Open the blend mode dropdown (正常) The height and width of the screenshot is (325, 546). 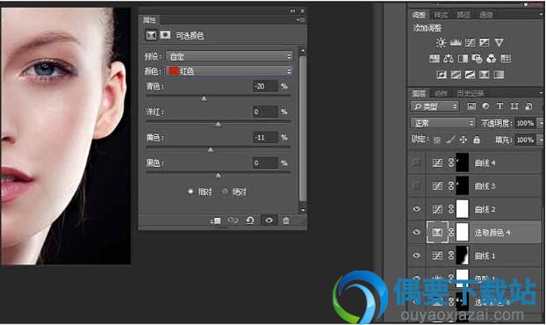[443, 123]
